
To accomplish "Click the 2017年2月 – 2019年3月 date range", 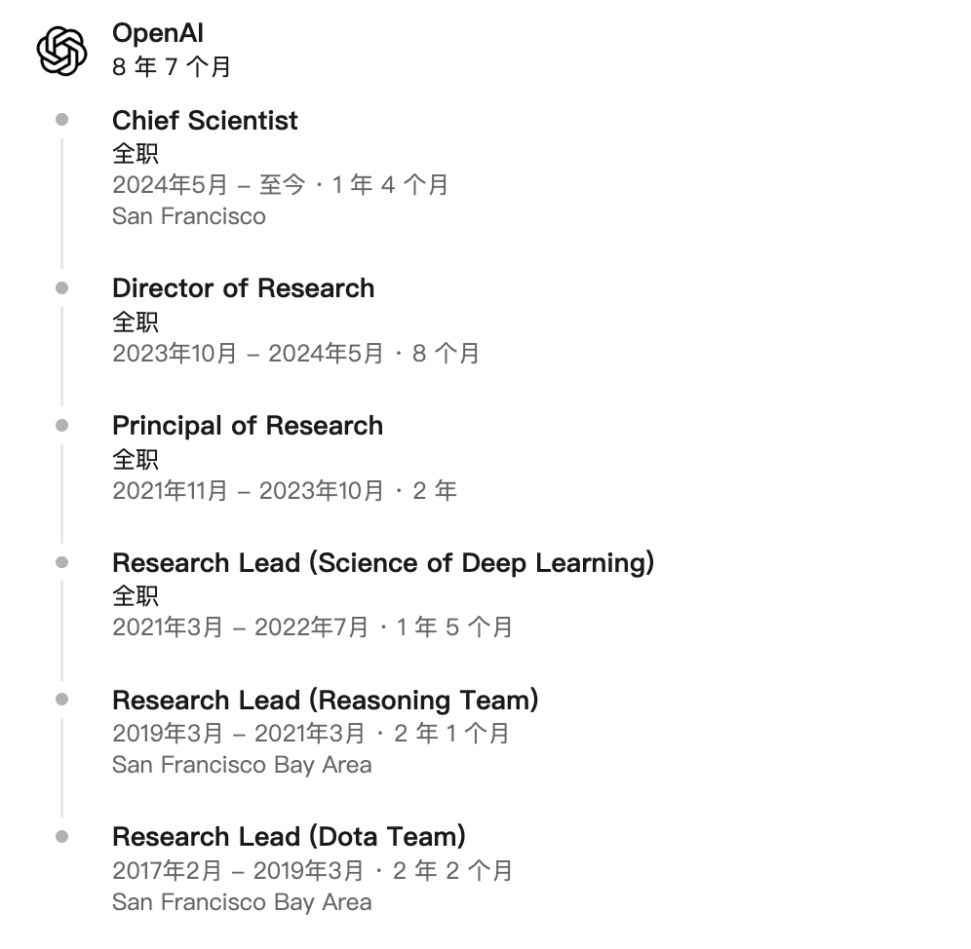I will (238, 871).
